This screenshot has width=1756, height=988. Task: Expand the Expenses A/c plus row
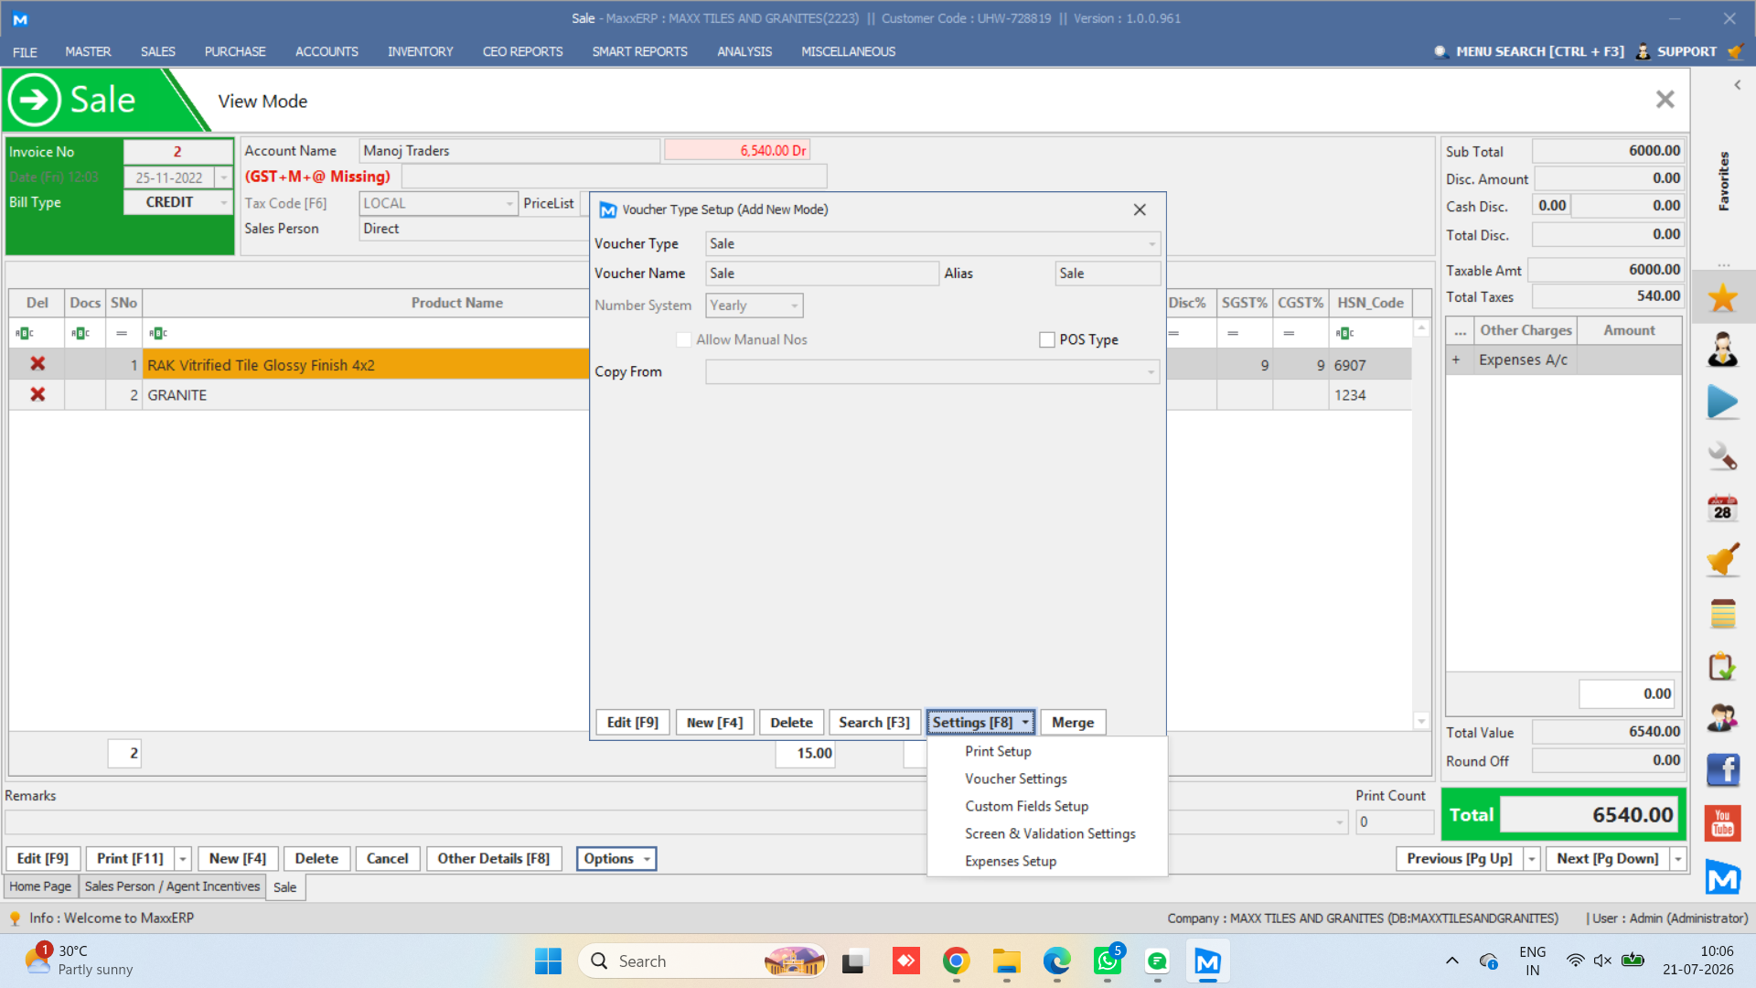pyautogui.click(x=1456, y=360)
